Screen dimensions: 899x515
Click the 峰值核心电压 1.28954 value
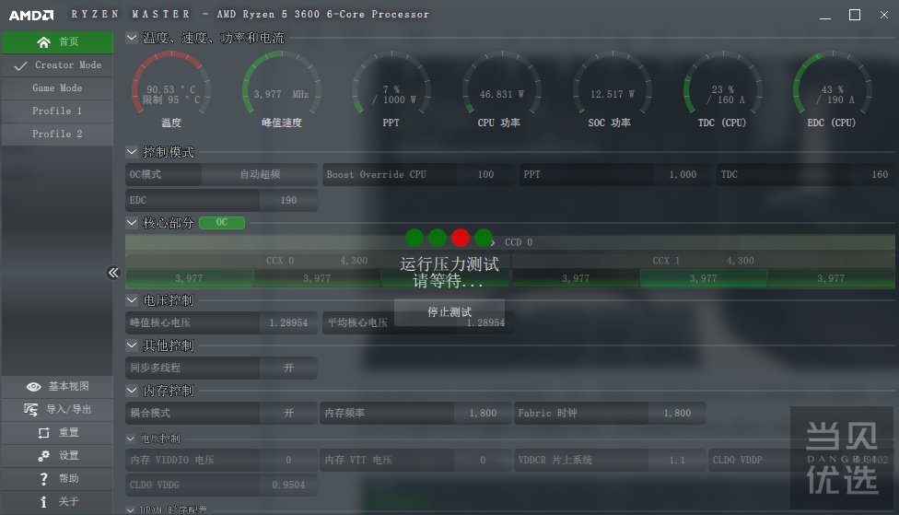coord(288,322)
